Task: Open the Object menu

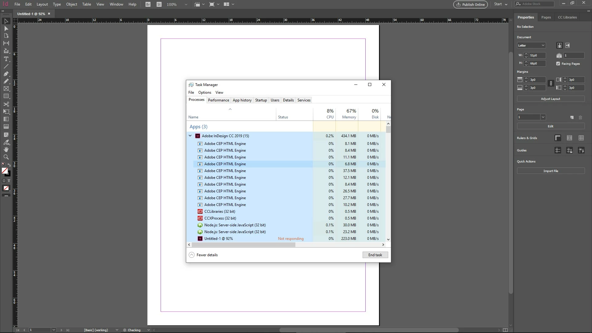Action: (x=72, y=4)
